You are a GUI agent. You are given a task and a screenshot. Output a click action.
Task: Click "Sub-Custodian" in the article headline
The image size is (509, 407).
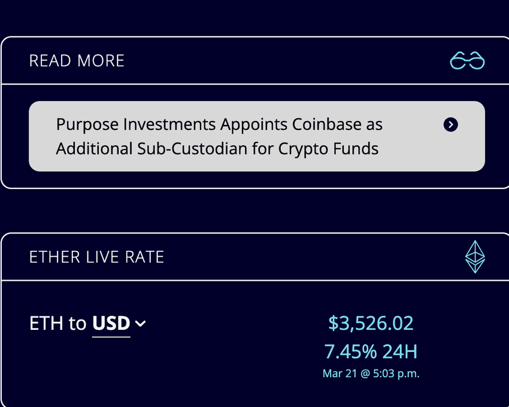pyautogui.click(x=199, y=148)
